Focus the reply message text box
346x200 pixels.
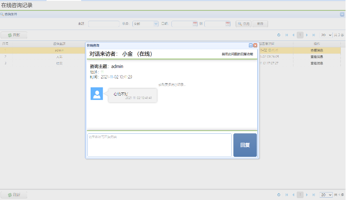pos(159,145)
